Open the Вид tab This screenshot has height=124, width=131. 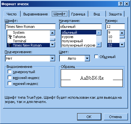(x=97, y=14)
